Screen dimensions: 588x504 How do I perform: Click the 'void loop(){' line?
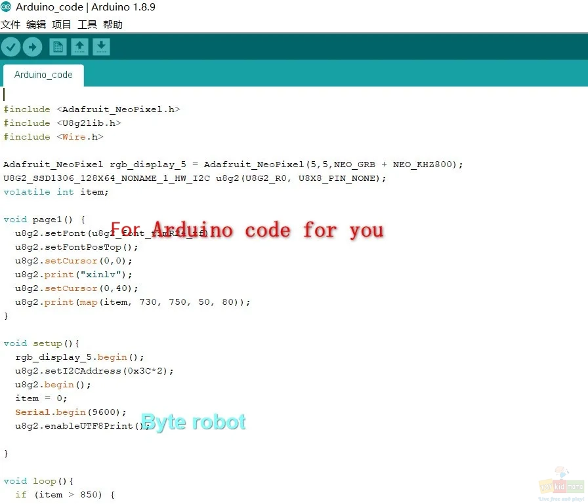(38, 481)
